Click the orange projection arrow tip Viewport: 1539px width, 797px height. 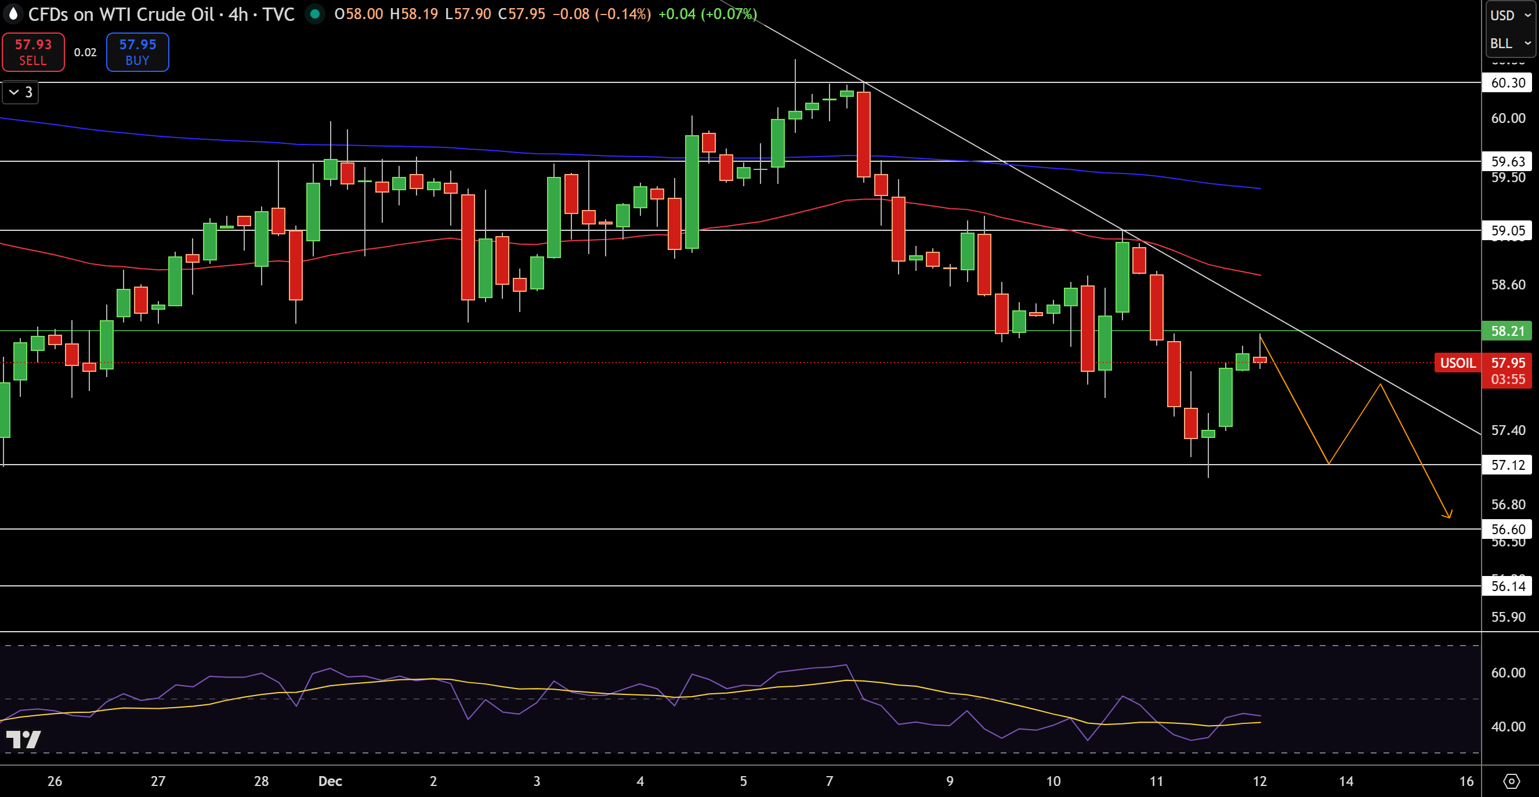1448,515
